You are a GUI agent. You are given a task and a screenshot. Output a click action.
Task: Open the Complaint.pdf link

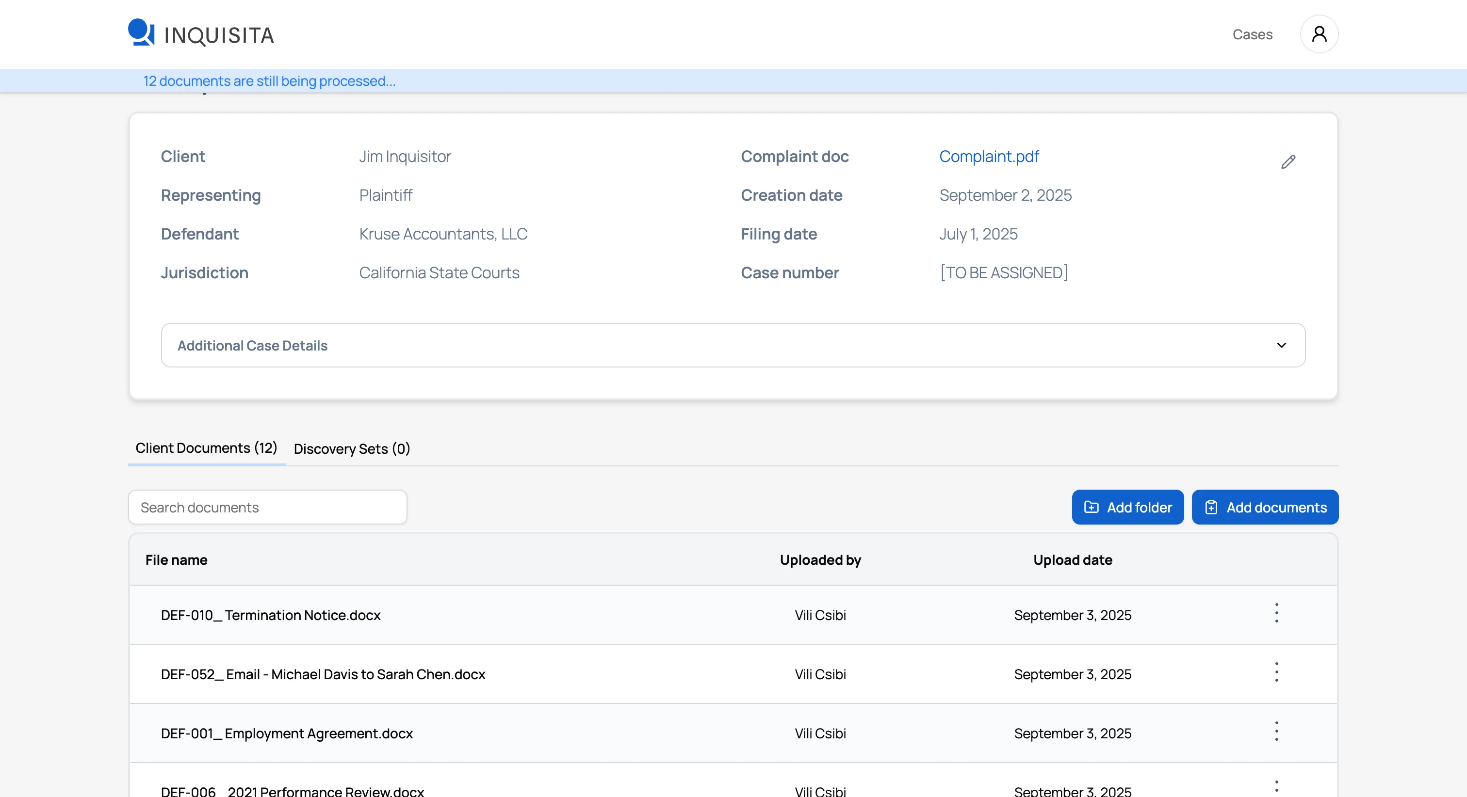pyautogui.click(x=989, y=157)
